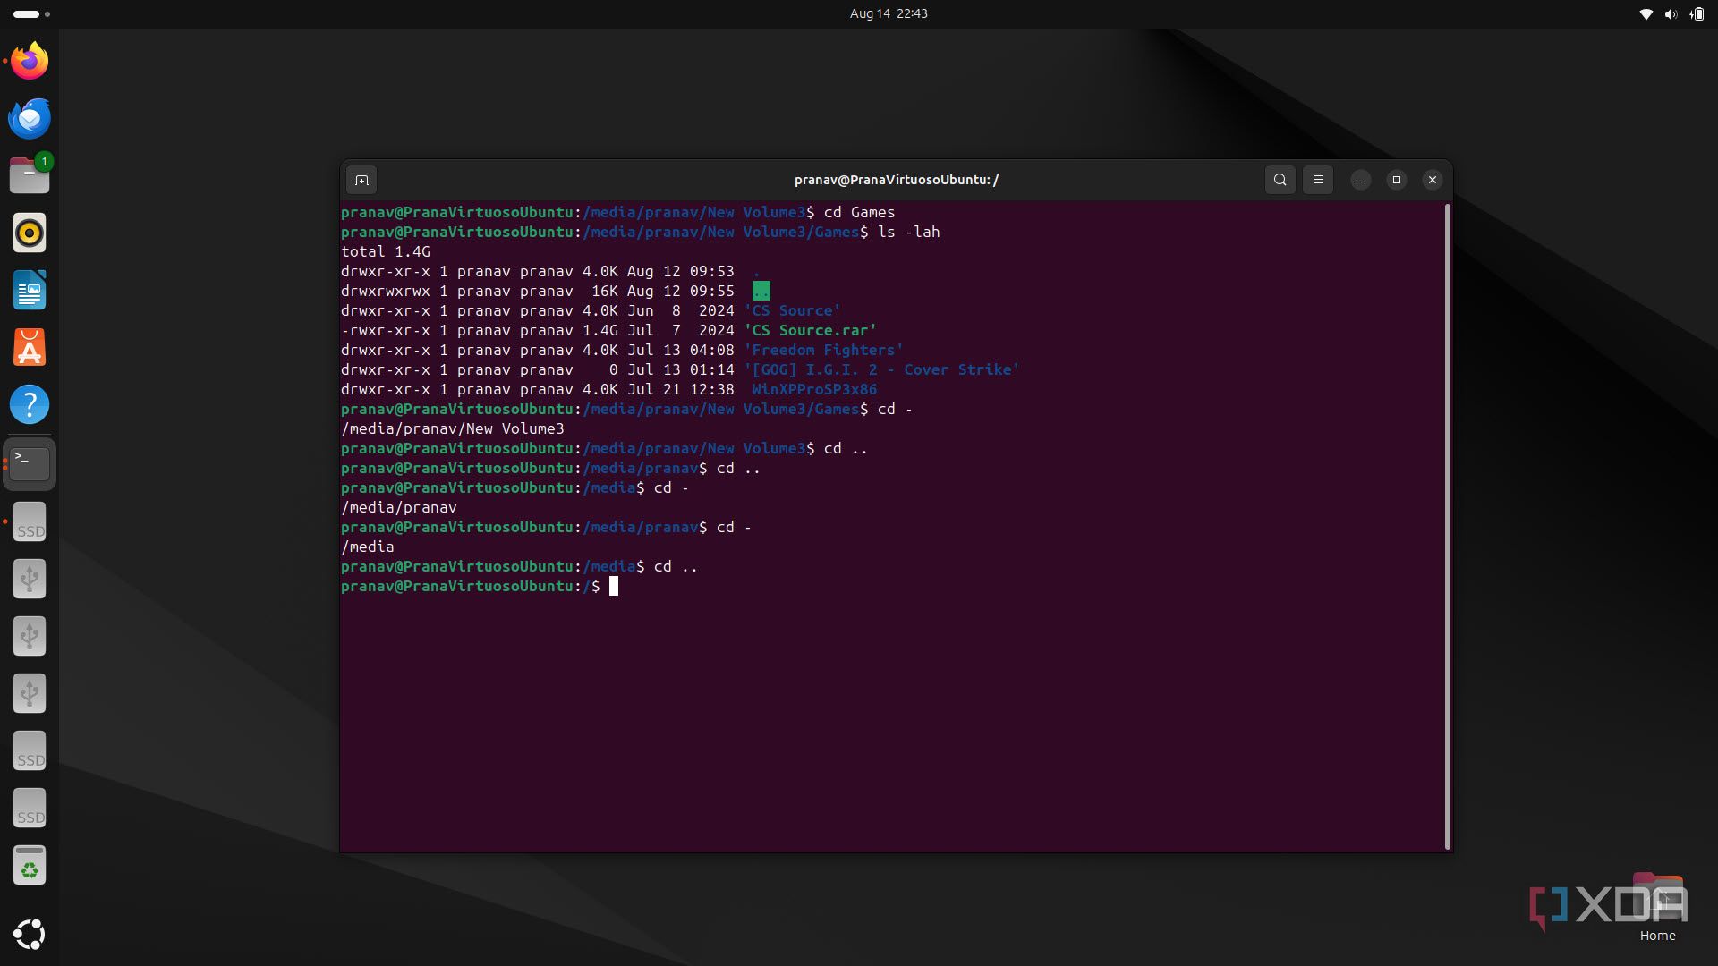Open the terminal hamburger menu
The height and width of the screenshot is (966, 1718).
[x=1317, y=180]
